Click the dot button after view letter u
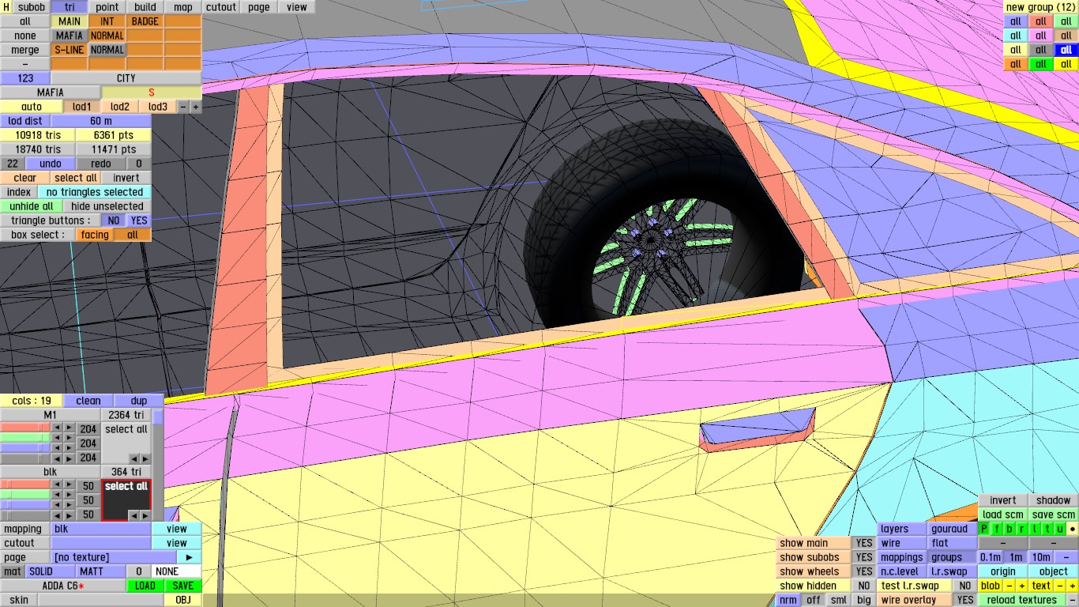The width and height of the screenshot is (1079, 607). click(1073, 529)
